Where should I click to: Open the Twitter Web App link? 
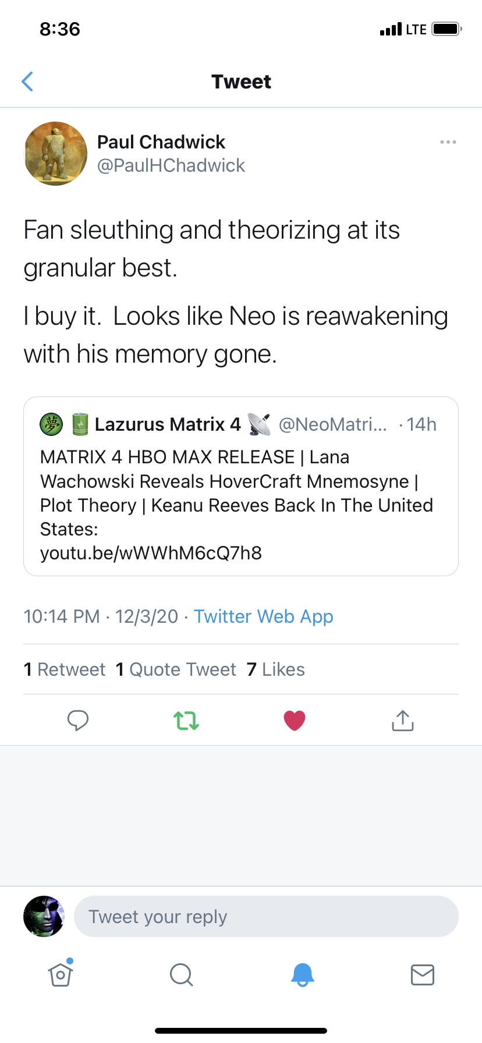point(263,616)
